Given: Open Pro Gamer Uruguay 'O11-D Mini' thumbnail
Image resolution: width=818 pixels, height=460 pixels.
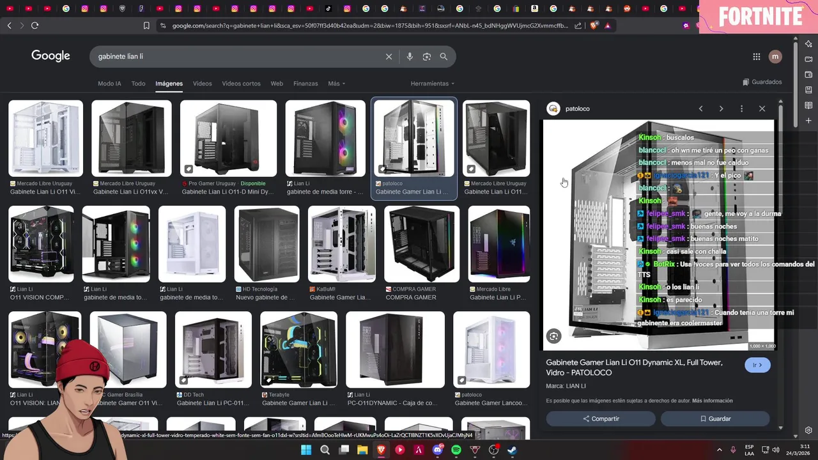Looking at the screenshot, I should coord(228,139).
